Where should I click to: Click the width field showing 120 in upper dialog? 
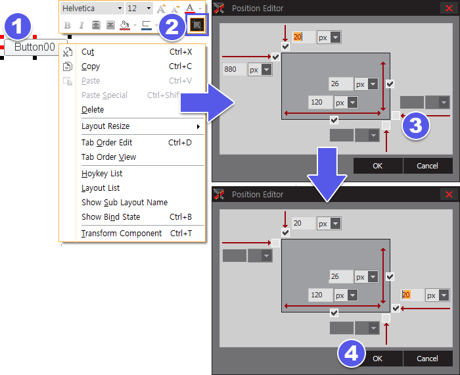(x=321, y=103)
